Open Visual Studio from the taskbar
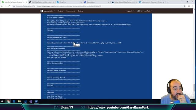This screenshot has height=110, width=196. pos(31,101)
